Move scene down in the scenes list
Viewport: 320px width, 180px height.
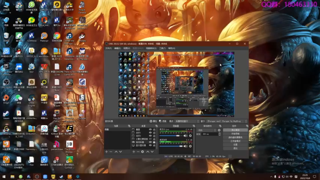[120, 152]
